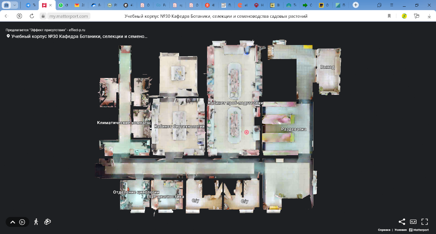Expand the highlights reel with the up chevron
The width and height of the screenshot is (436, 234).
coord(13,222)
